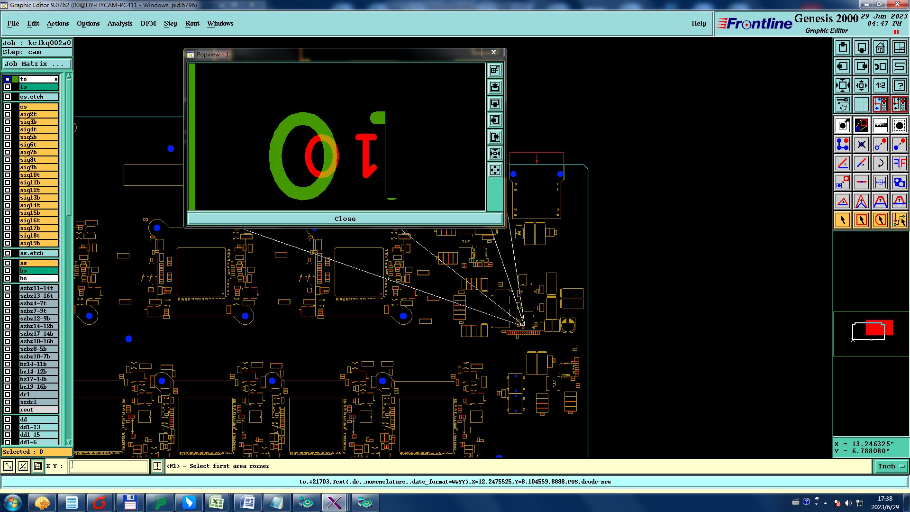Click the X Y coordinate input field
Screen dimensions: 910x512
pos(109,466)
